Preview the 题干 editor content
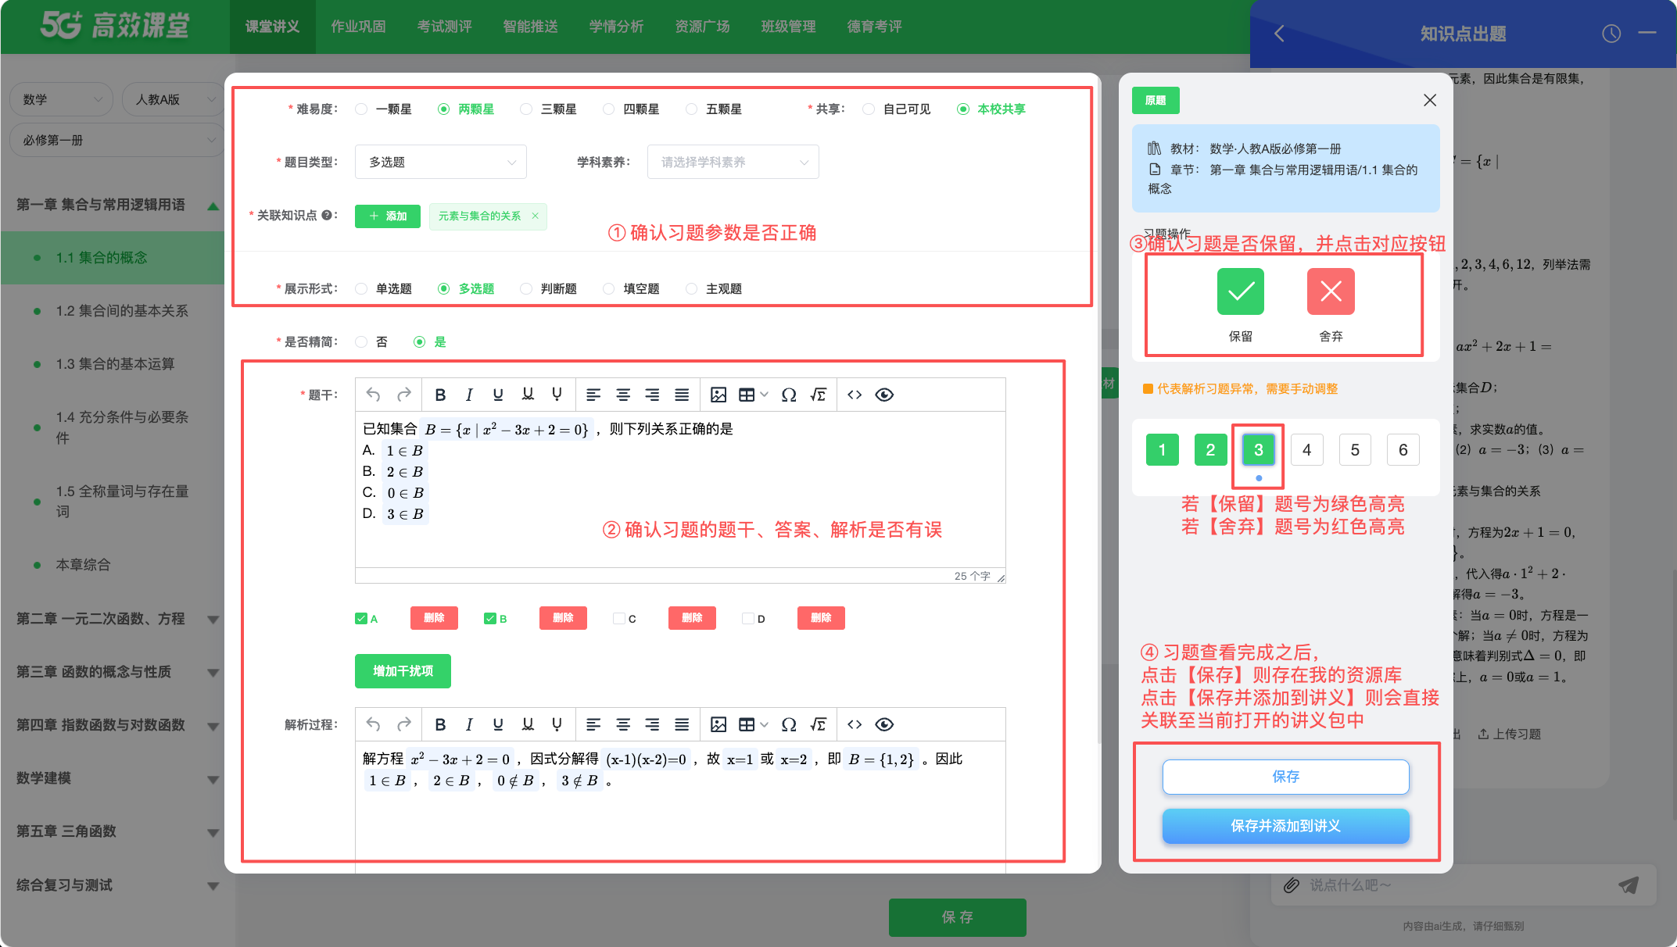This screenshot has width=1677, height=947. click(x=884, y=395)
